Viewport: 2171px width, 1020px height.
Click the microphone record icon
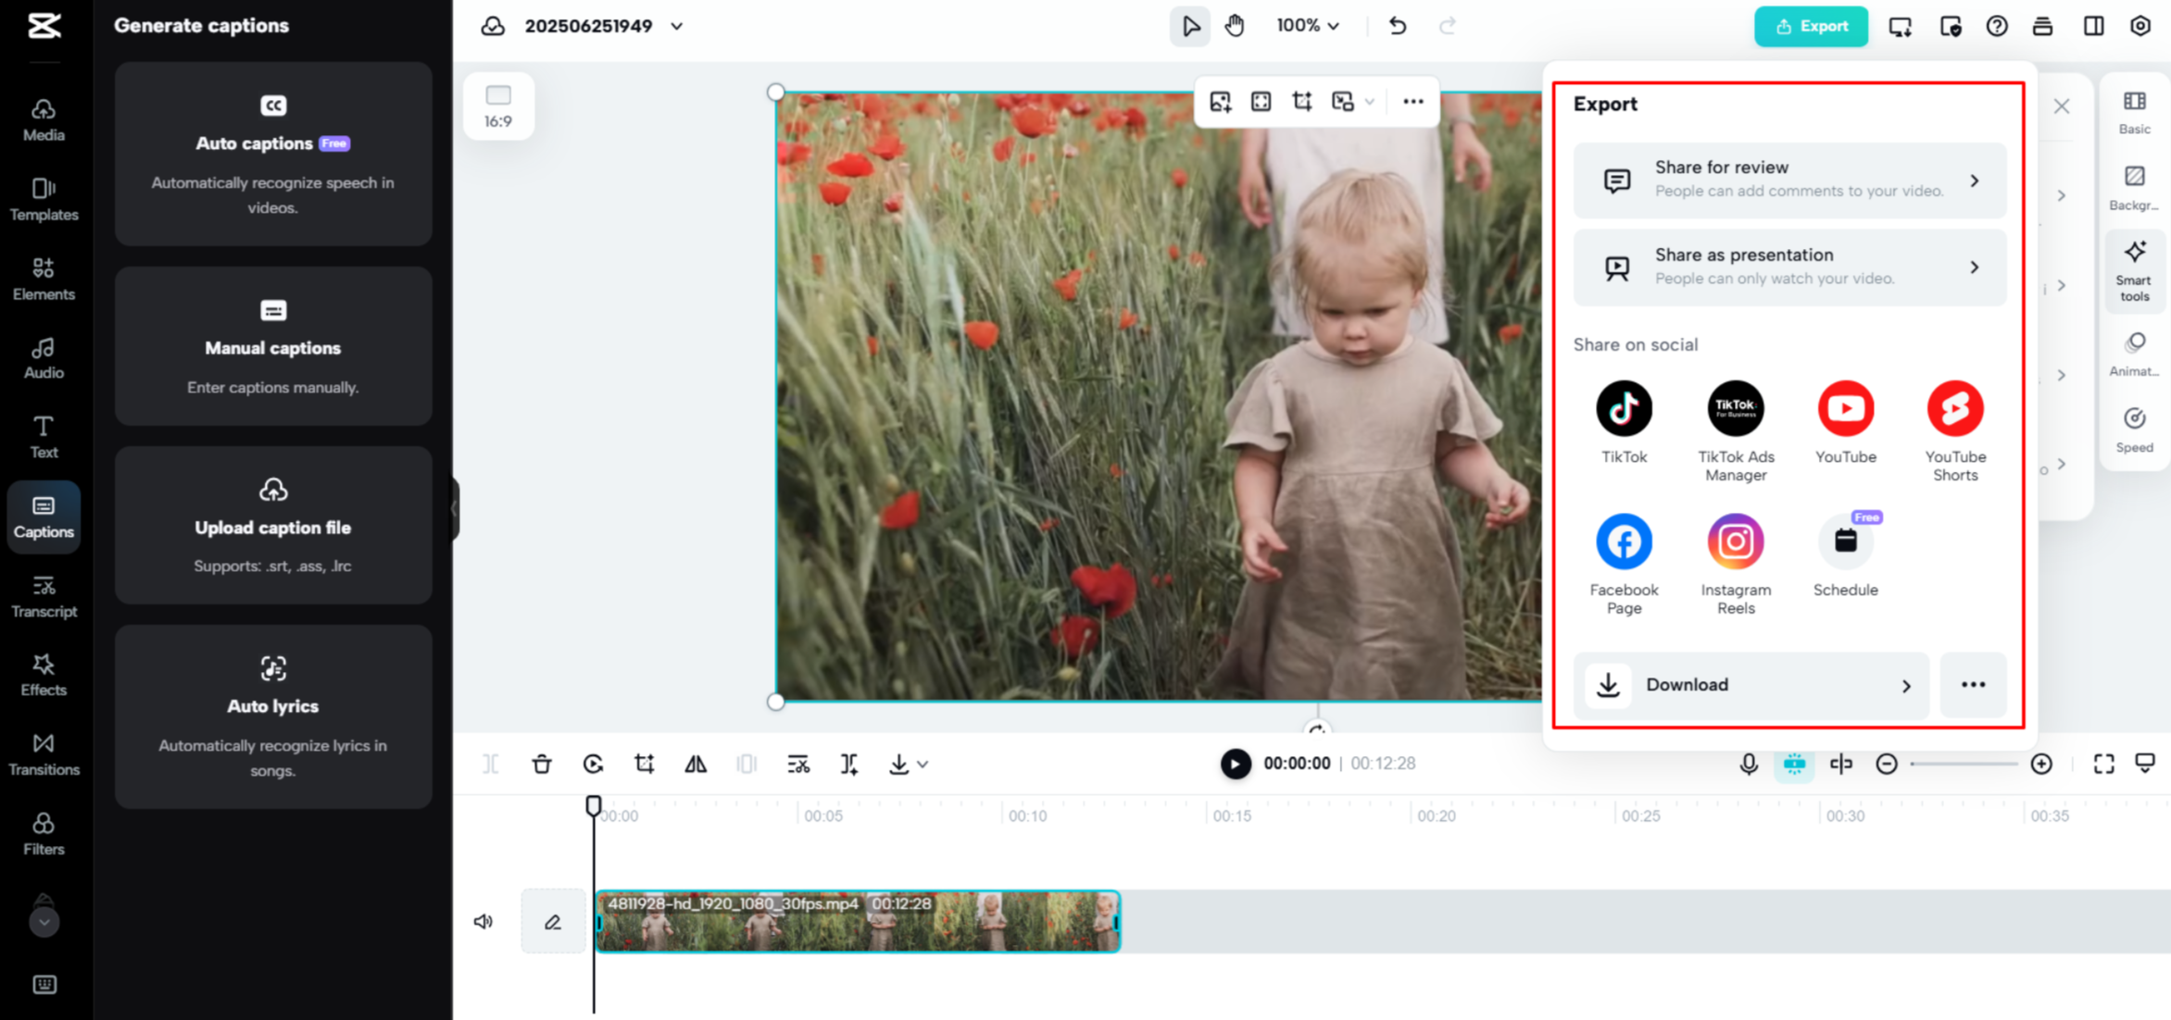1748,764
